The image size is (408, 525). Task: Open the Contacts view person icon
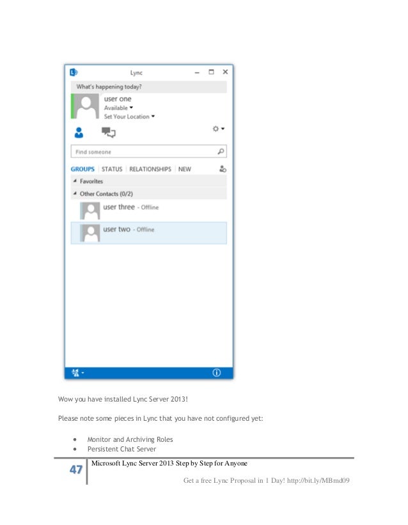click(x=79, y=132)
